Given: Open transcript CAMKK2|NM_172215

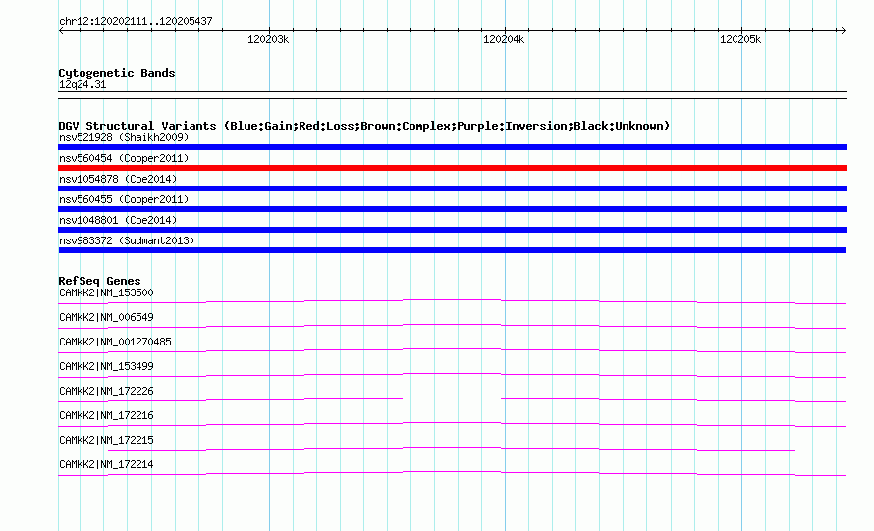Looking at the screenshot, I should click(x=106, y=440).
